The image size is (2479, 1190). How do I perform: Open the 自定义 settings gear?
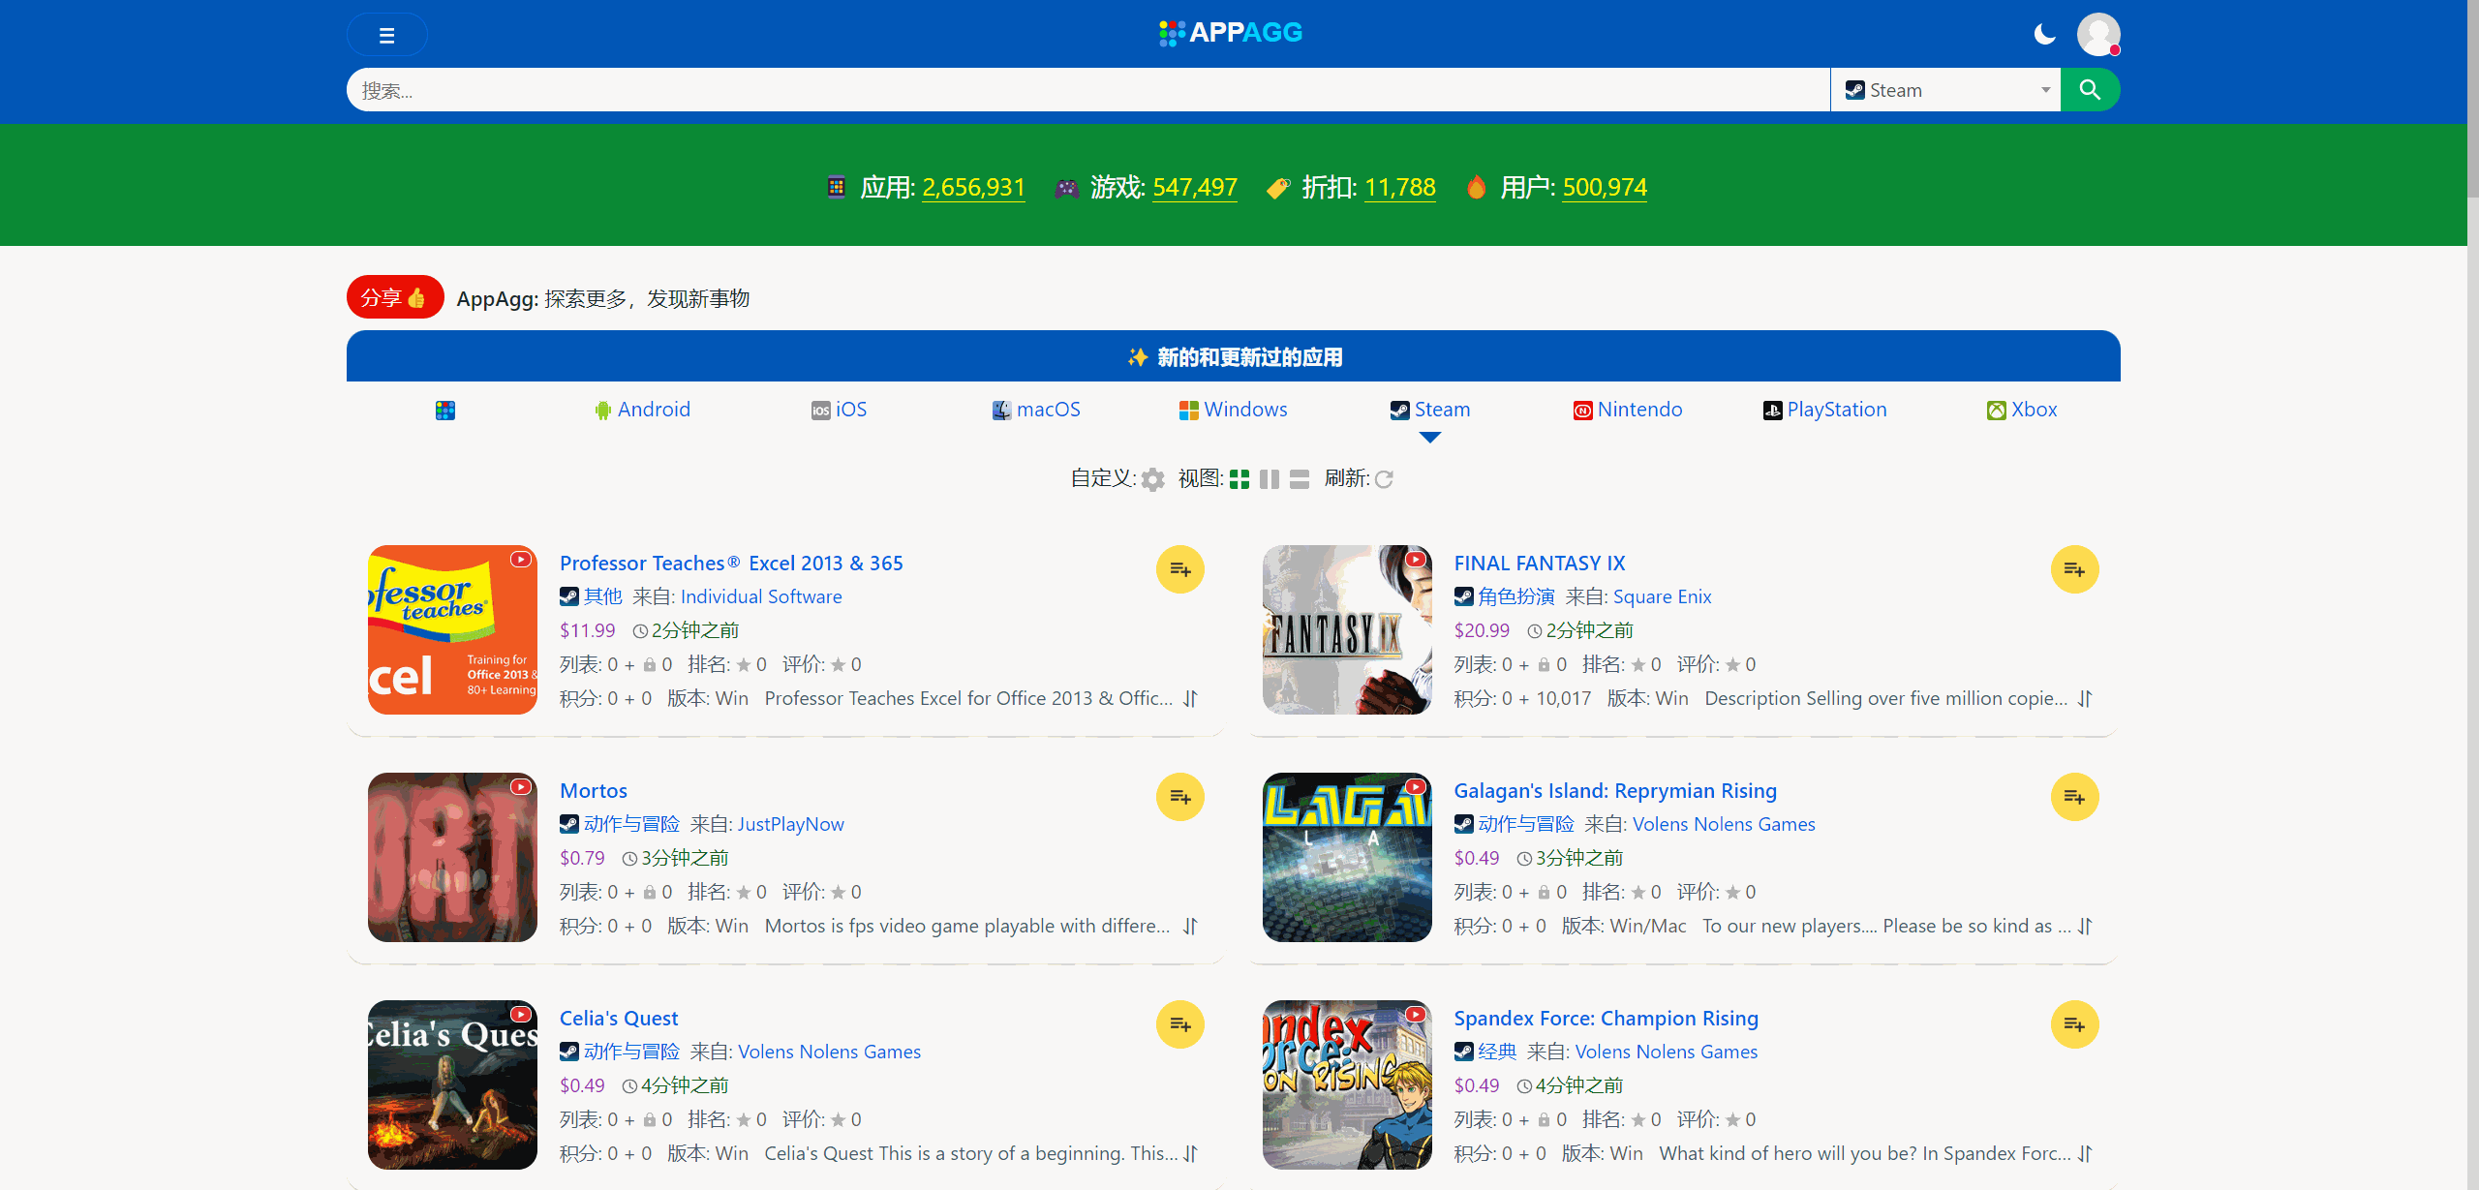(1152, 479)
